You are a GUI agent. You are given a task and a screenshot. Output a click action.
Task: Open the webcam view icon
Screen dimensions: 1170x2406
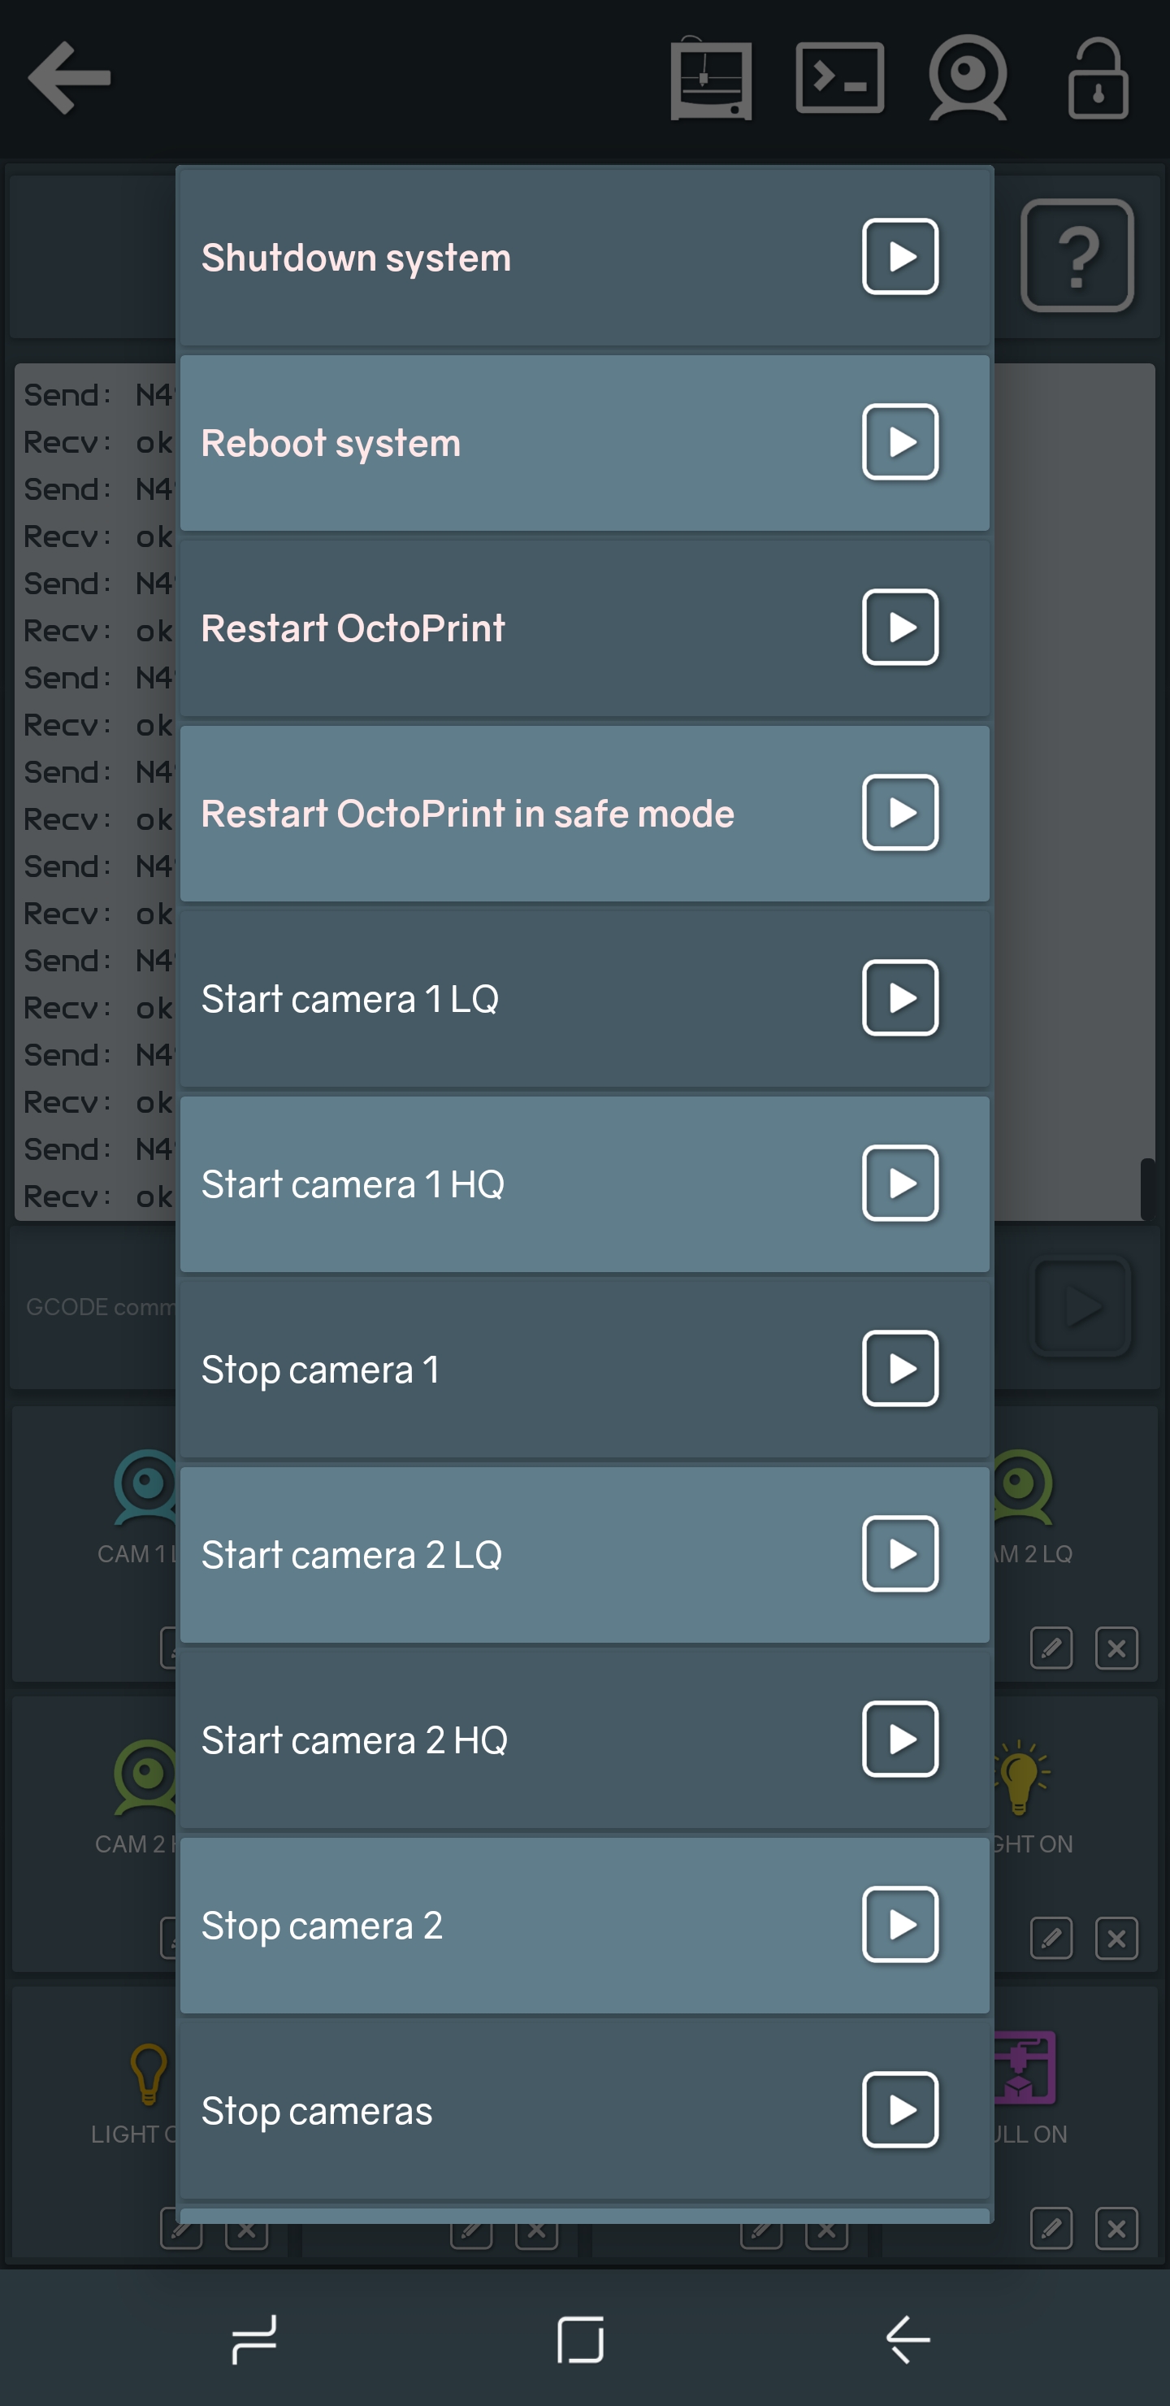tap(968, 79)
